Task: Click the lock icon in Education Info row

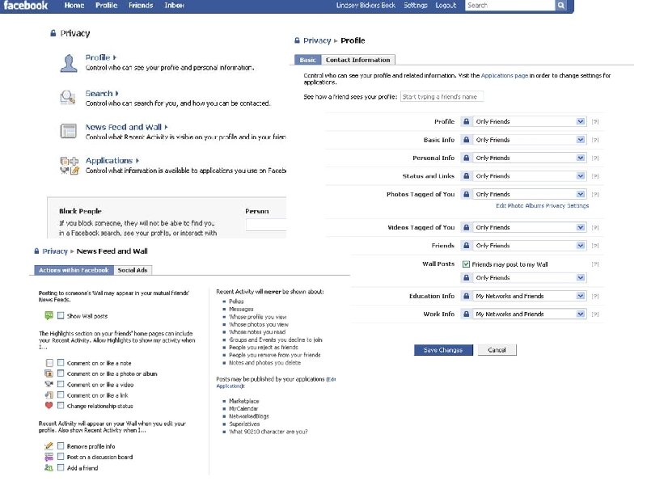Action: tap(467, 296)
